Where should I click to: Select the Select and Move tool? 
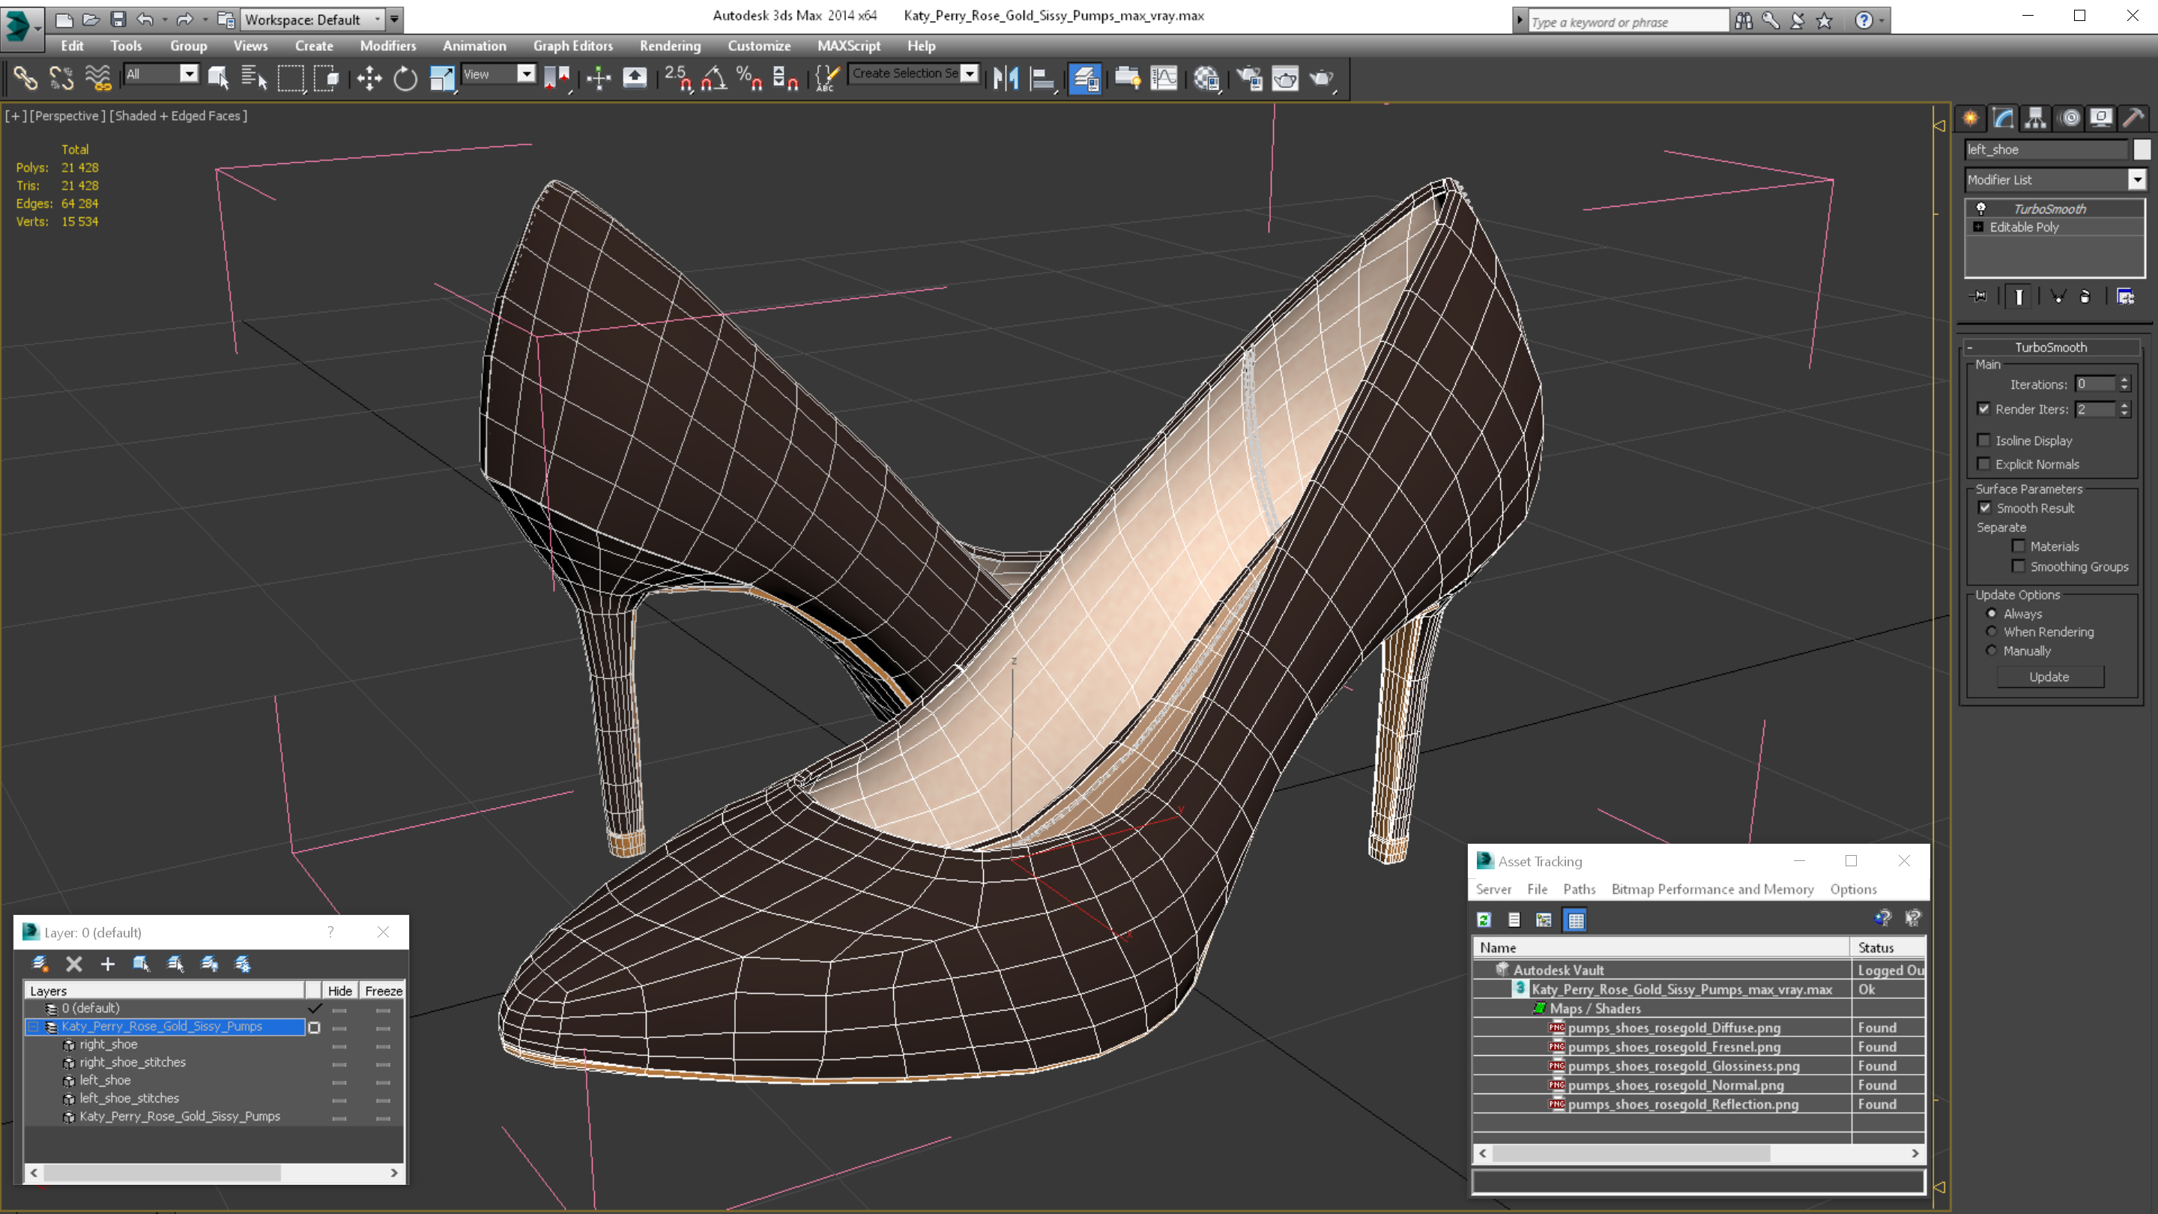369,79
